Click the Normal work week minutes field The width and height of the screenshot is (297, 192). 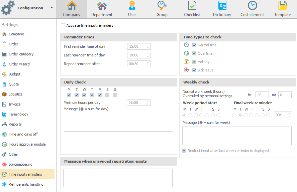coord(285,95)
